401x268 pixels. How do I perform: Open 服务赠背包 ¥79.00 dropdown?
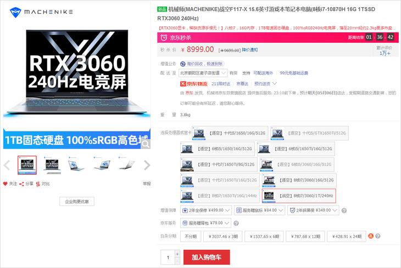pyautogui.click(x=205, y=223)
